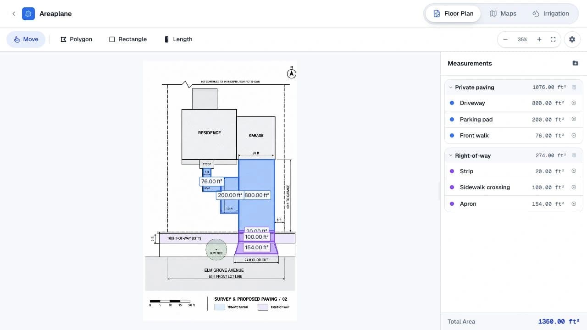Image resolution: width=587 pixels, height=330 pixels.
Task: Click the Areaplane app logo
Action: (28, 14)
